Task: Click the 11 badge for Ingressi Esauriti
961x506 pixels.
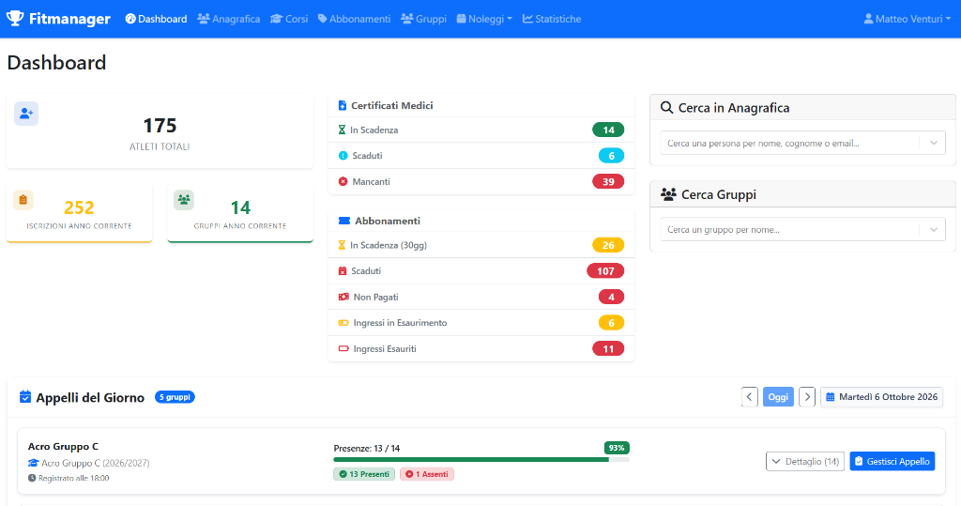Action: coord(608,348)
